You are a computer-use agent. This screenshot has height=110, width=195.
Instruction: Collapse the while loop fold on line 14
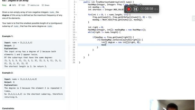tap(76, 32)
